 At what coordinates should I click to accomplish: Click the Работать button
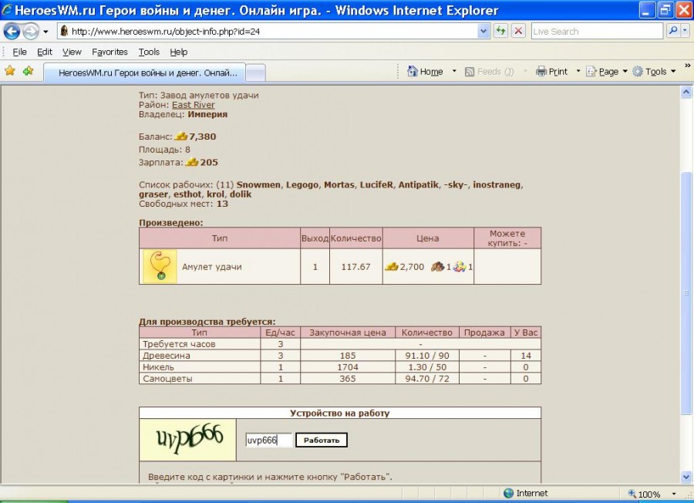[x=322, y=440]
